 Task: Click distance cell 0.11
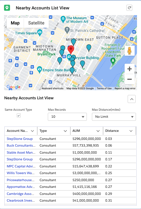[109, 153]
